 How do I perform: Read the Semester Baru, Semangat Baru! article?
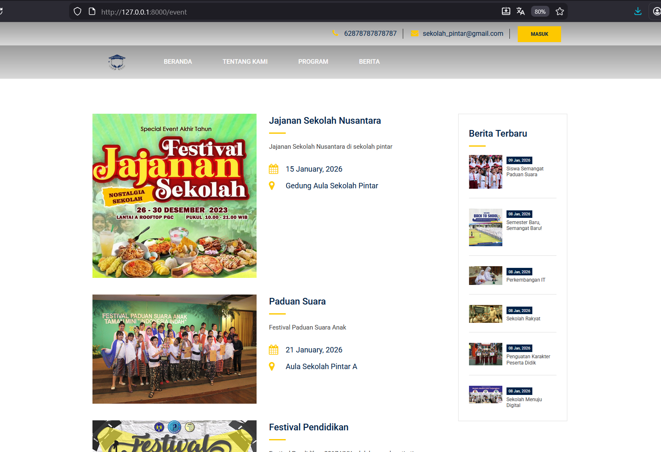[x=524, y=225]
